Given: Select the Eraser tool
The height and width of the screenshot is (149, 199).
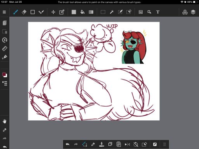Looking at the screenshot, I should 24,12.
